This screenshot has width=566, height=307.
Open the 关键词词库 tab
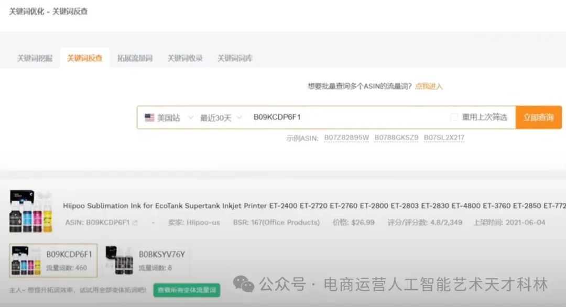point(234,58)
